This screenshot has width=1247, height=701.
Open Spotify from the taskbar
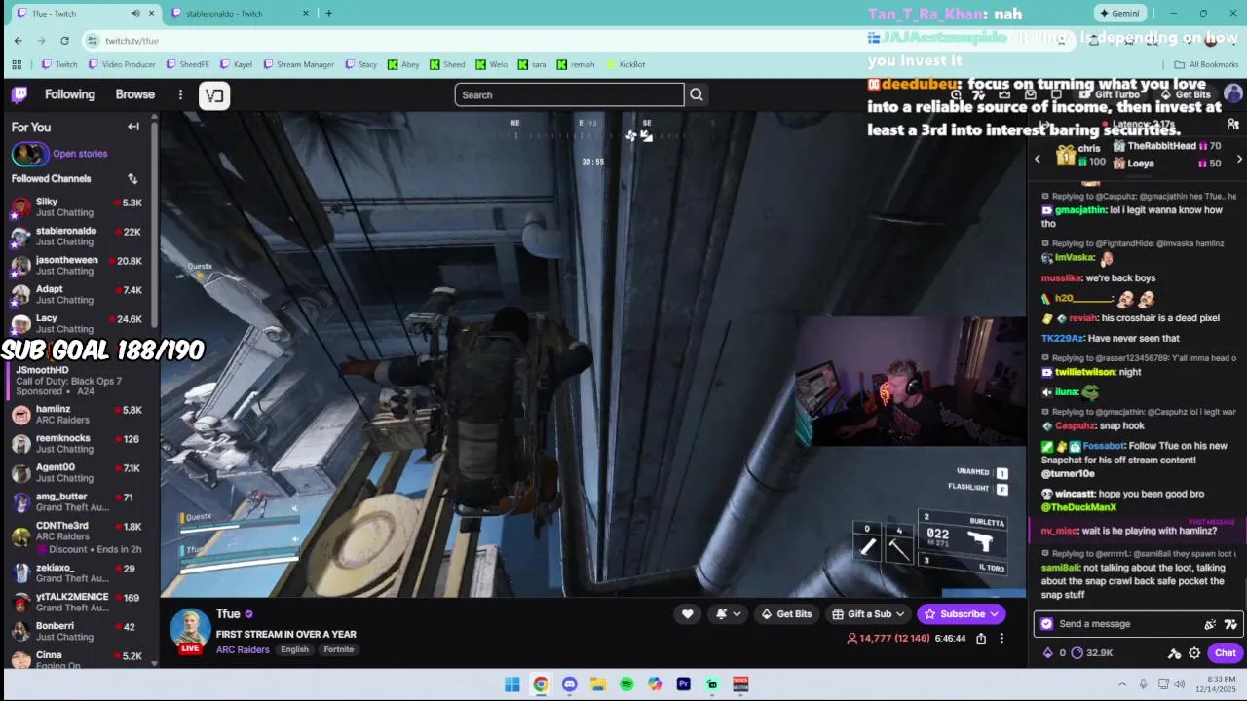pos(626,684)
